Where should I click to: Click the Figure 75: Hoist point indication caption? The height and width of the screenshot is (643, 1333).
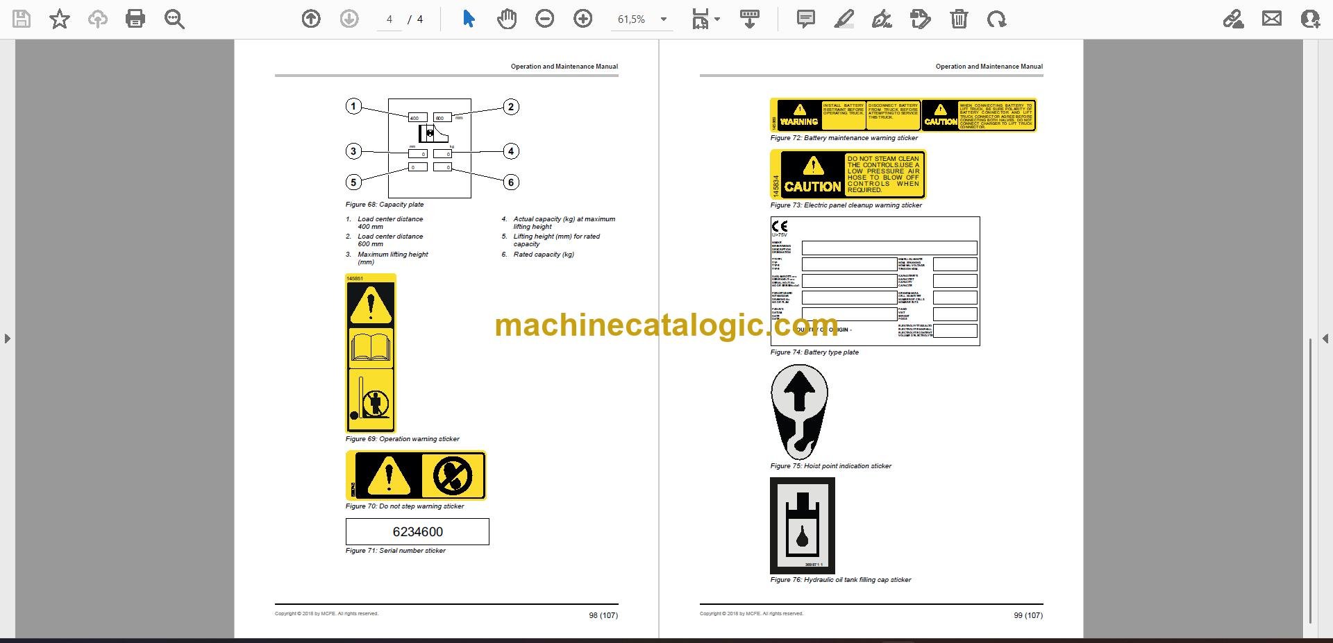click(831, 466)
